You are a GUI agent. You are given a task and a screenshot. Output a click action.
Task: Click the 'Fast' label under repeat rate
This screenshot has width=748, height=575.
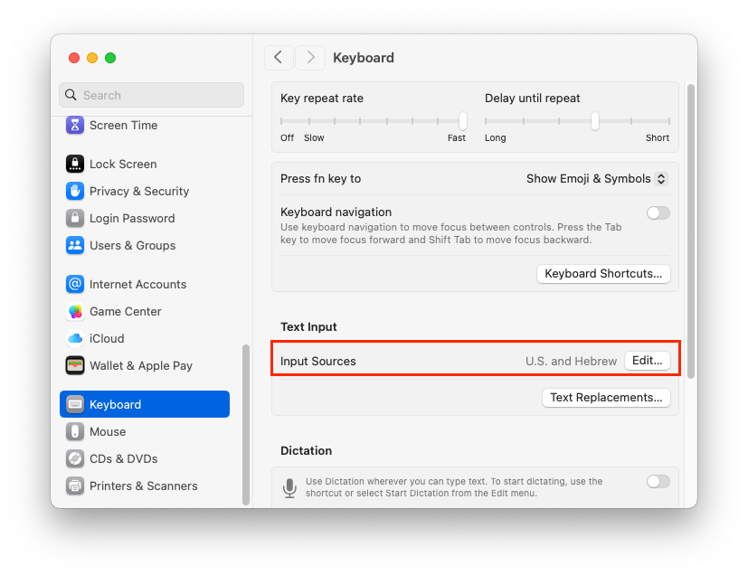pos(457,137)
